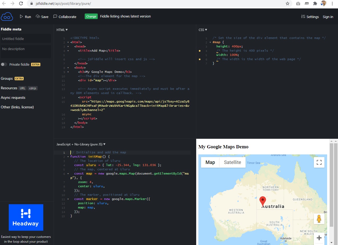
Task: Click the Street View pegman icon
Action: tap(319, 219)
